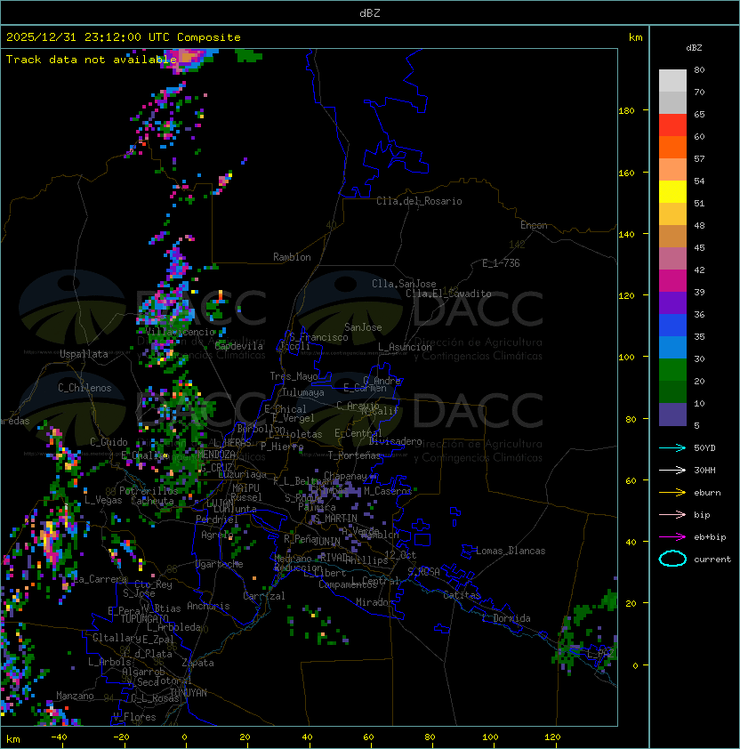740x749 pixels.
Task: Click the 'S_MARTIN' map label
Action: tap(336, 519)
